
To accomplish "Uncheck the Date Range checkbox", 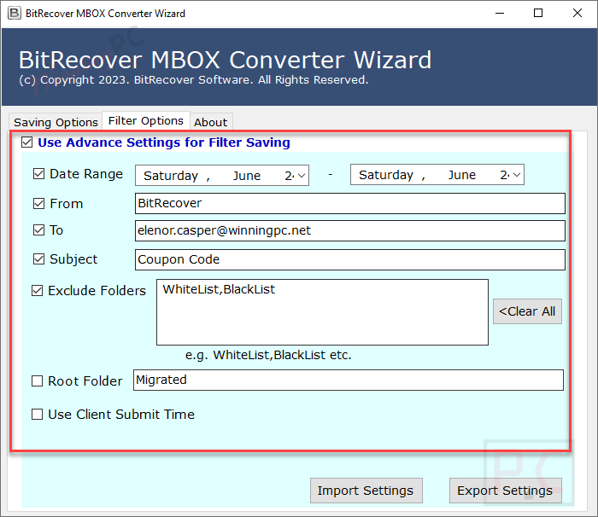I will 39,174.
